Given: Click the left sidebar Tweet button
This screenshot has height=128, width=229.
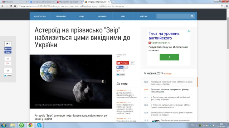Looking at the screenshot, I should (x=8, y=75).
